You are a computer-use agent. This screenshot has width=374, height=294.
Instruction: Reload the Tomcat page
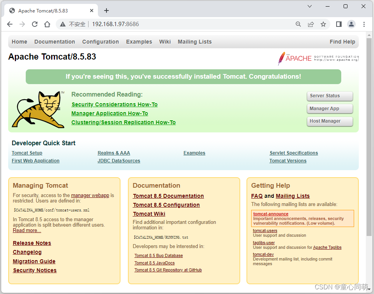click(35, 24)
